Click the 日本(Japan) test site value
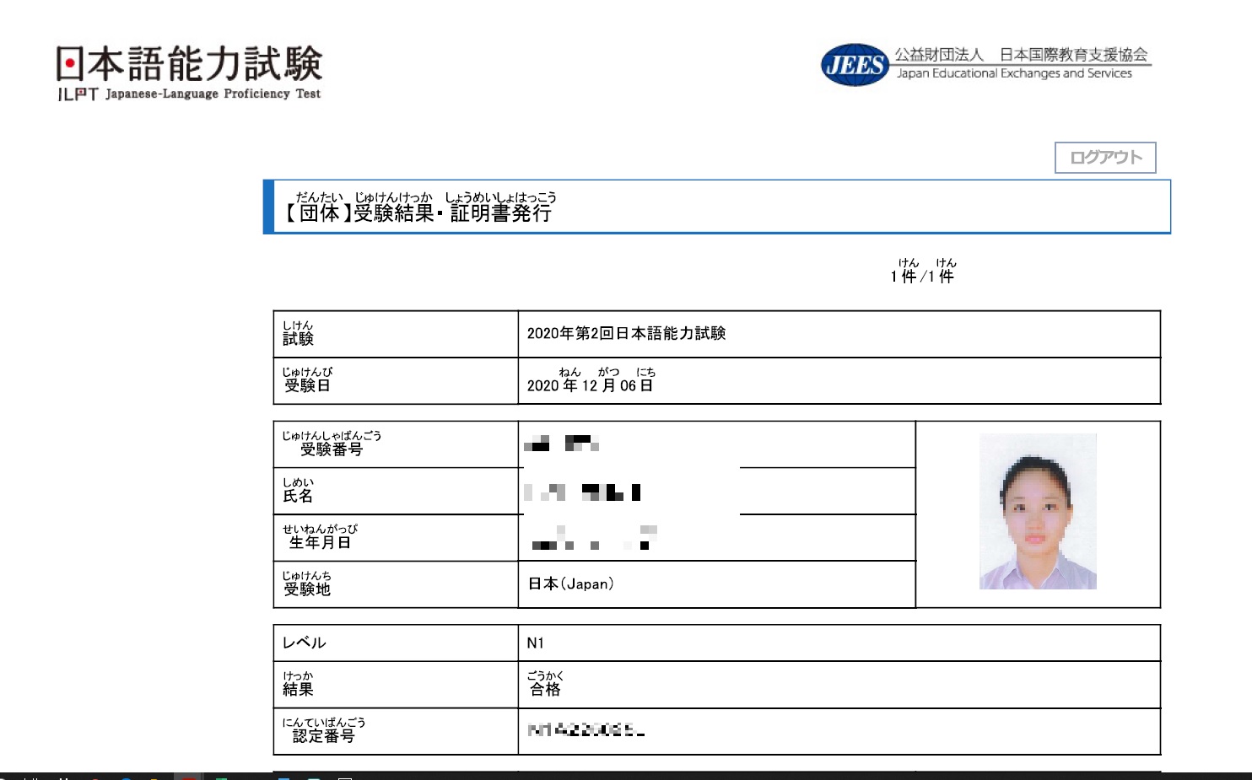Viewport: 1252px width, 780px height. [570, 584]
